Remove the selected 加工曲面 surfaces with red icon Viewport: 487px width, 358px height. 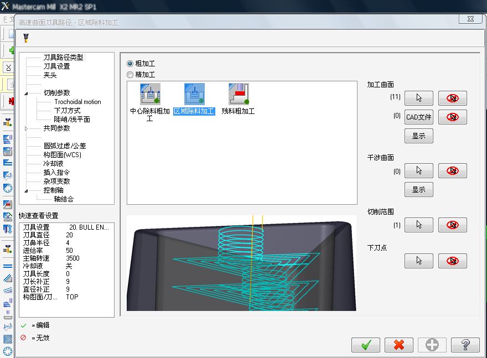pyautogui.click(x=453, y=98)
